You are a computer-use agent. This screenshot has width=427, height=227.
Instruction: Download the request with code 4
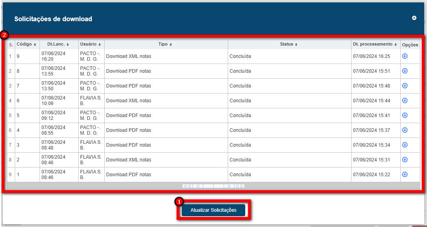(405, 130)
